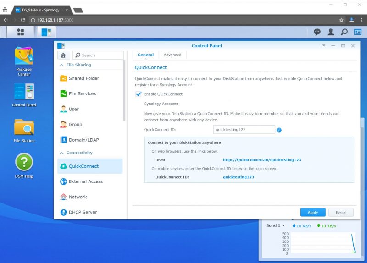Open User settings
This screenshot has width=367, height=263.
click(90, 109)
